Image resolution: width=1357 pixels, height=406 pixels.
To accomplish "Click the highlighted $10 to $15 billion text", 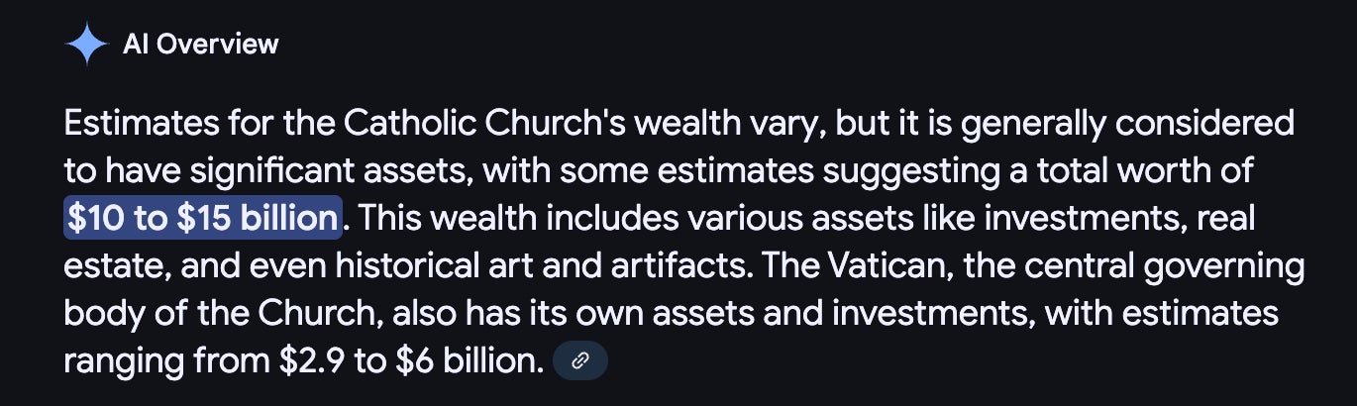I will click(x=202, y=219).
